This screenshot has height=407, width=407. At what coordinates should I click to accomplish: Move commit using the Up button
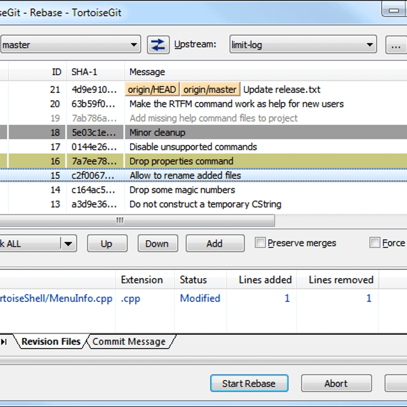107,244
